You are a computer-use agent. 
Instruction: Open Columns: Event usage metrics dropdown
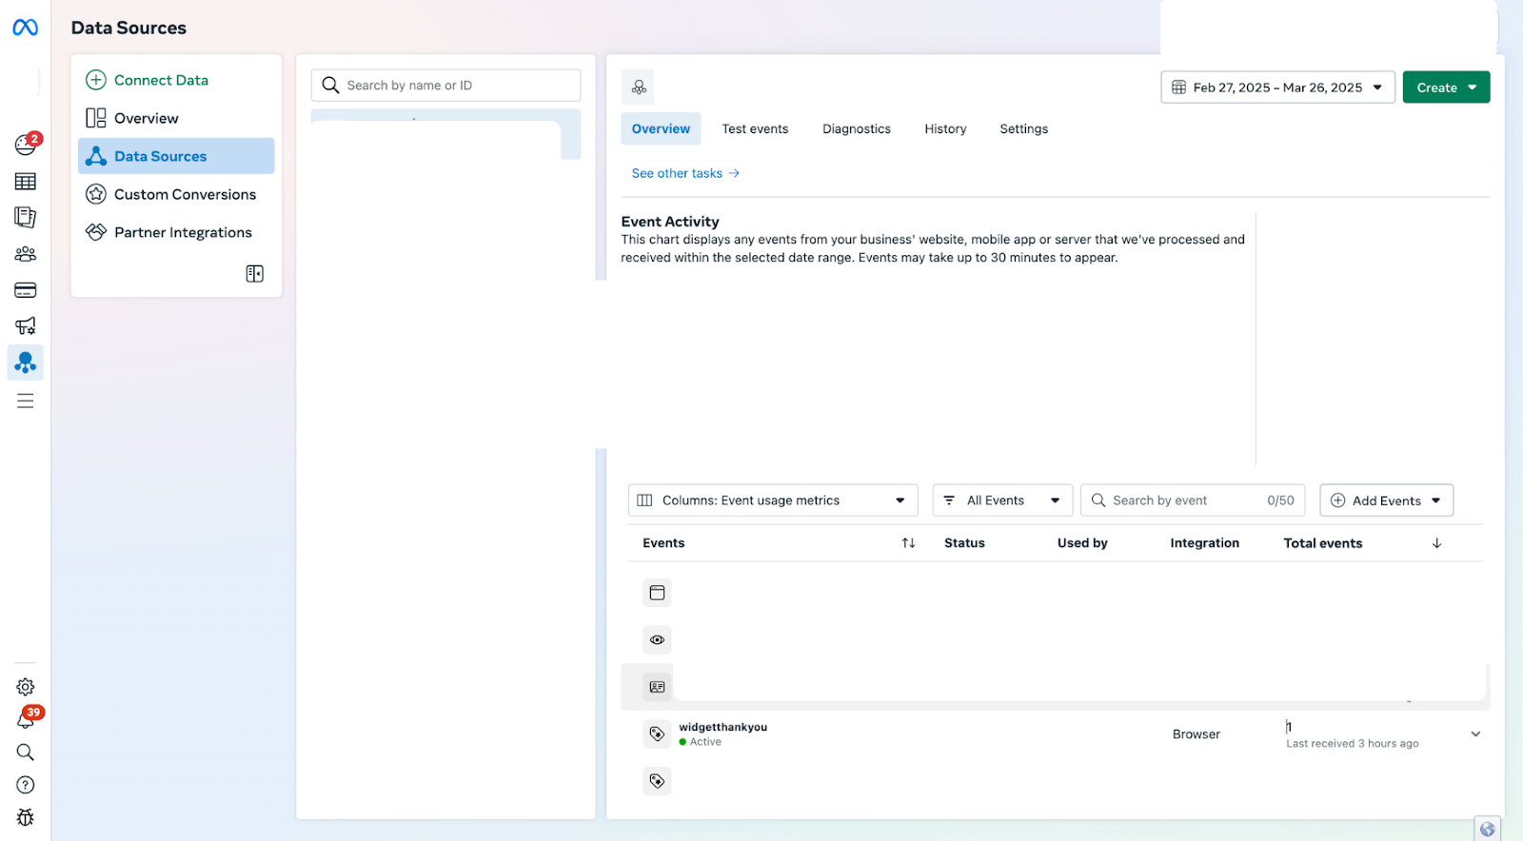pyautogui.click(x=772, y=500)
